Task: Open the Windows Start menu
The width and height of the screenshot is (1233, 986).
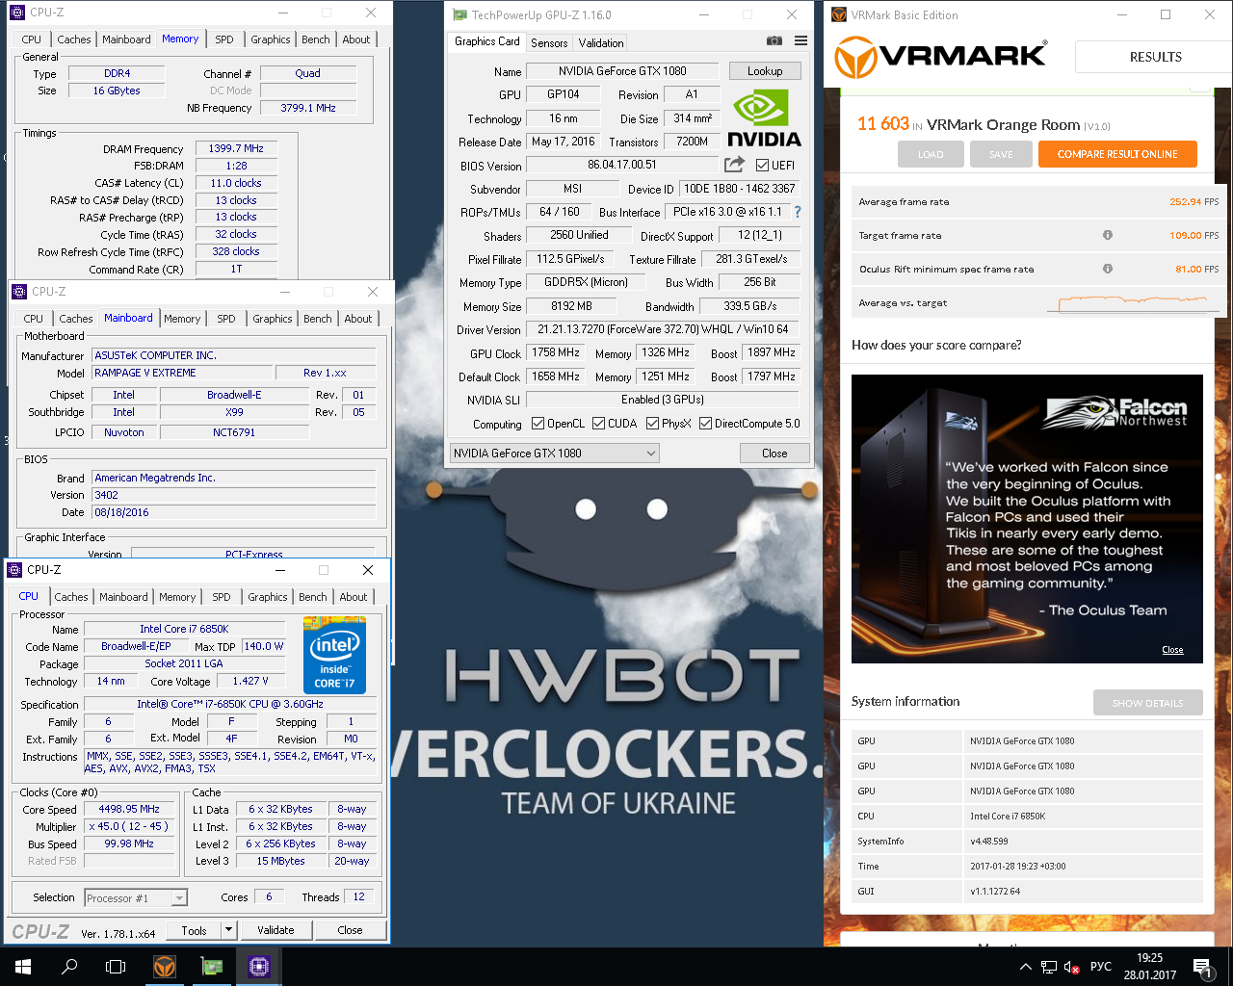Action: click(x=23, y=967)
